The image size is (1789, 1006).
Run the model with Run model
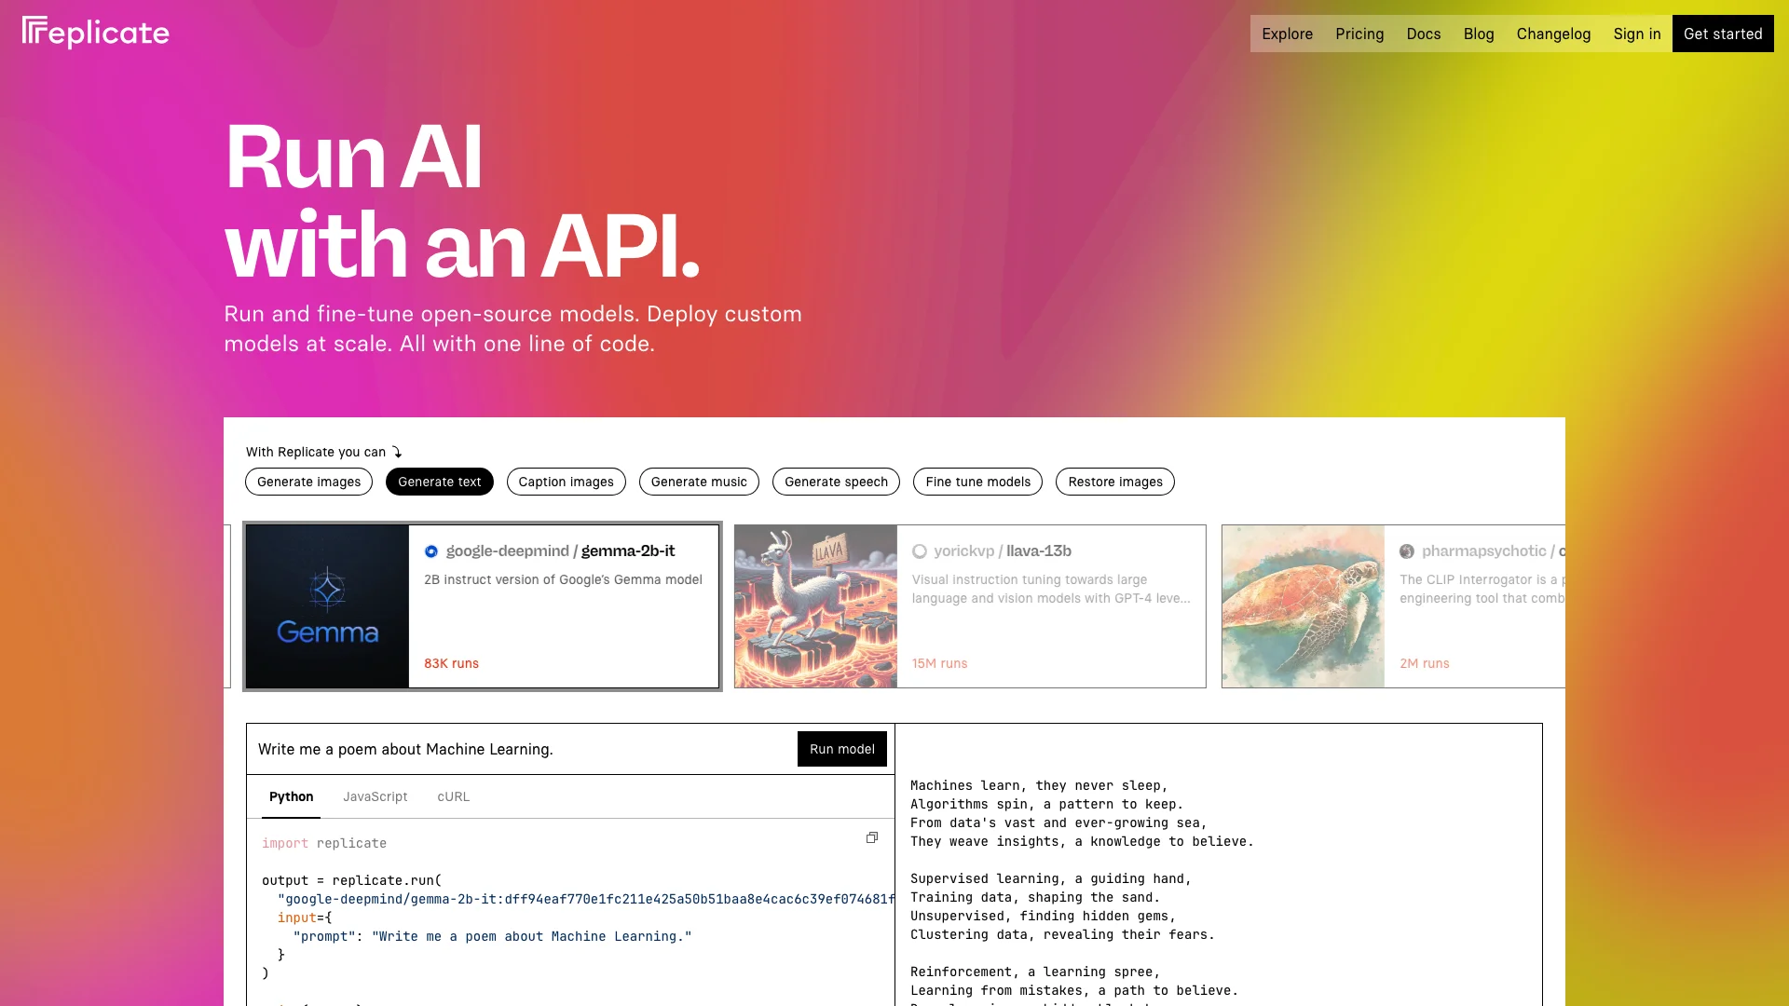pyautogui.click(x=842, y=749)
